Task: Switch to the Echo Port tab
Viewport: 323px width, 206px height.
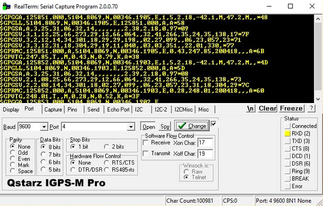Action: (x=118, y=109)
